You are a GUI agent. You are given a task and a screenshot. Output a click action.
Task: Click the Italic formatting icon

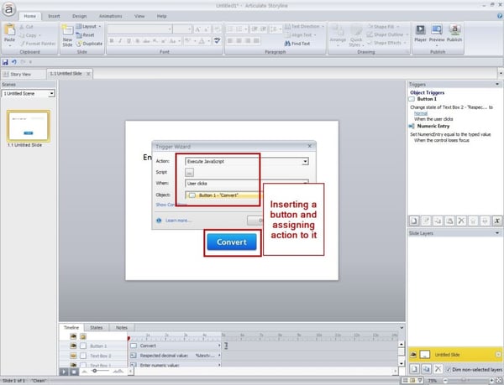coord(120,41)
